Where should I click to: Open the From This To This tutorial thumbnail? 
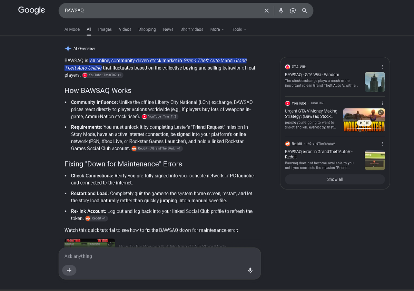pos(90,242)
